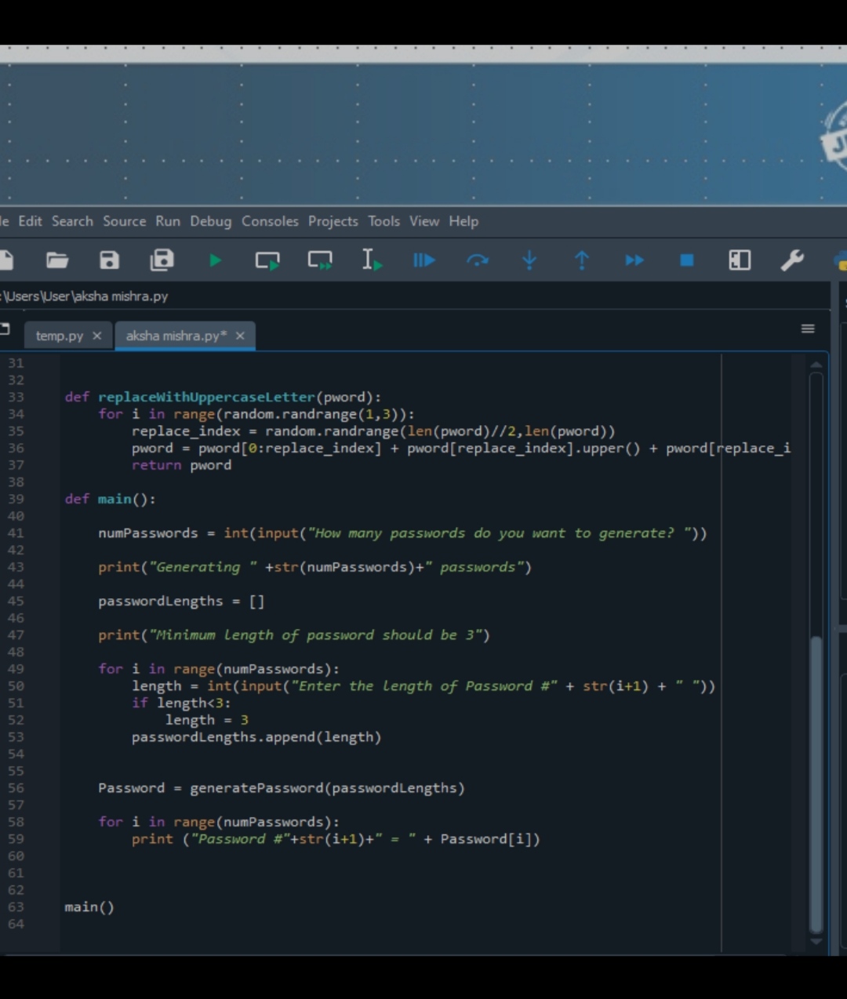Click the 'def main():' line

110,499
